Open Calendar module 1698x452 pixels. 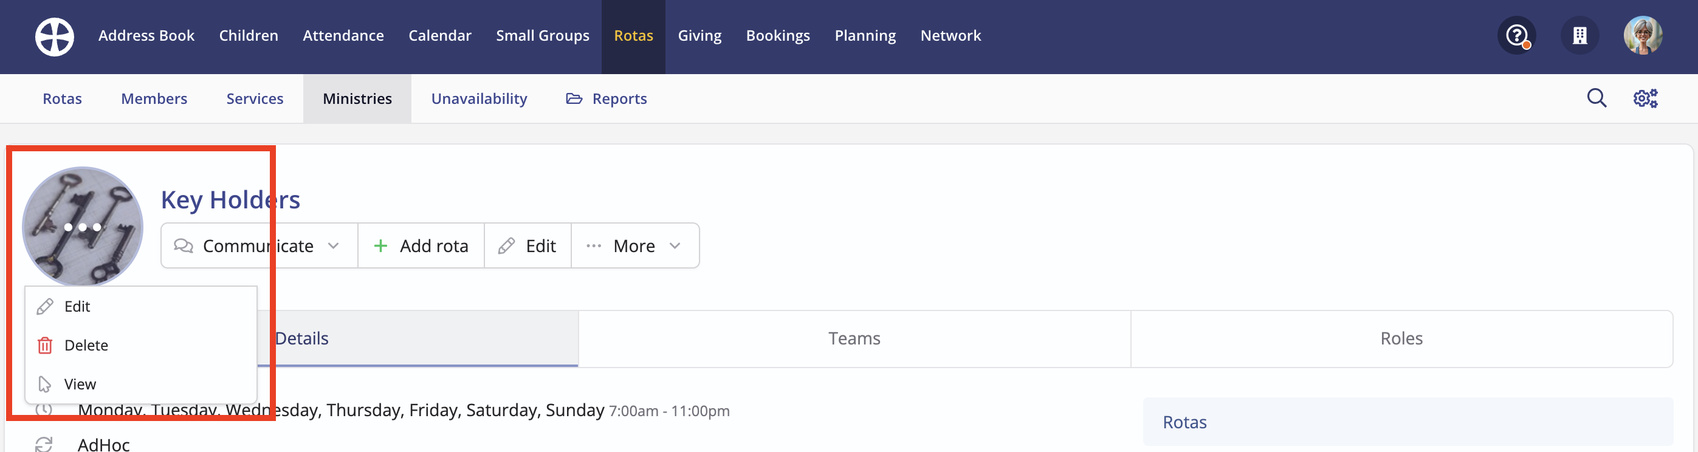(439, 36)
